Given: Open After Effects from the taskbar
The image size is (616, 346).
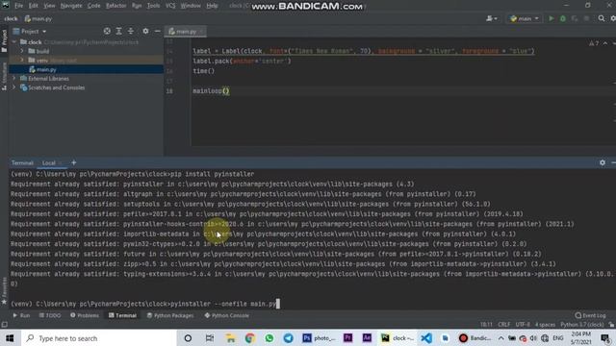Looking at the screenshot, I should coord(367,338).
